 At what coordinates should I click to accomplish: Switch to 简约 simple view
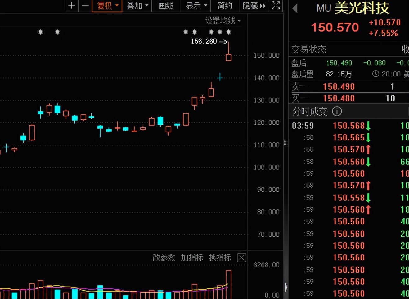[225, 6]
